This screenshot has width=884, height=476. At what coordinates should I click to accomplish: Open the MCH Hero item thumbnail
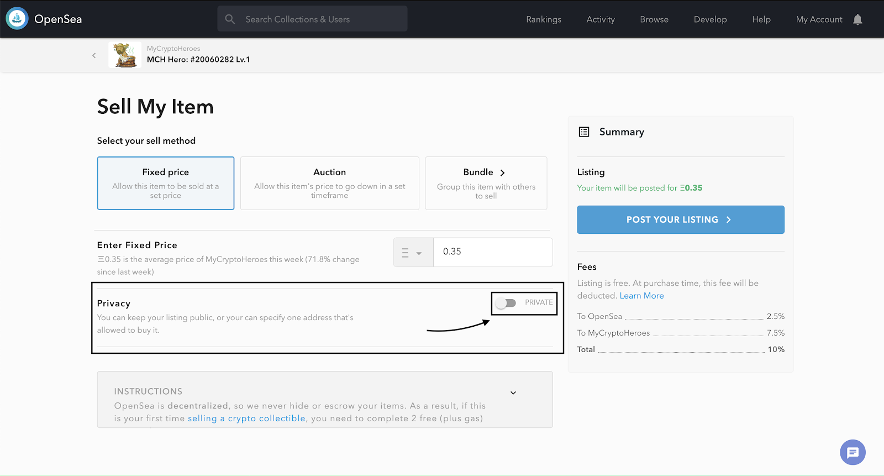[125, 55]
